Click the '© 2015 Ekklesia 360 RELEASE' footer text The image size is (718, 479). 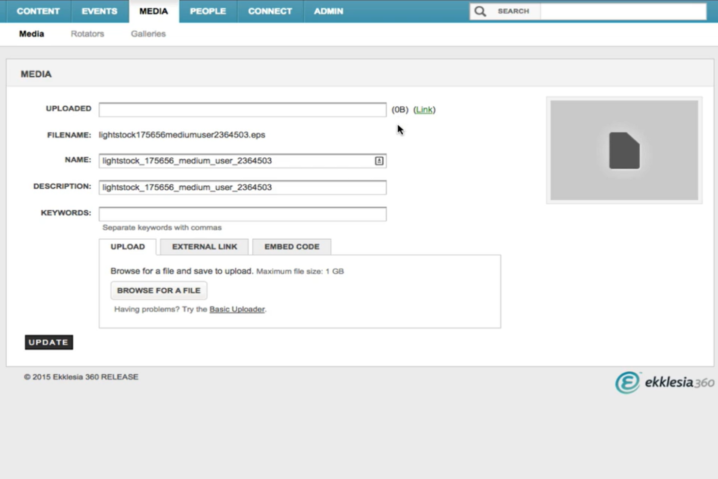[x=81, y=377]
